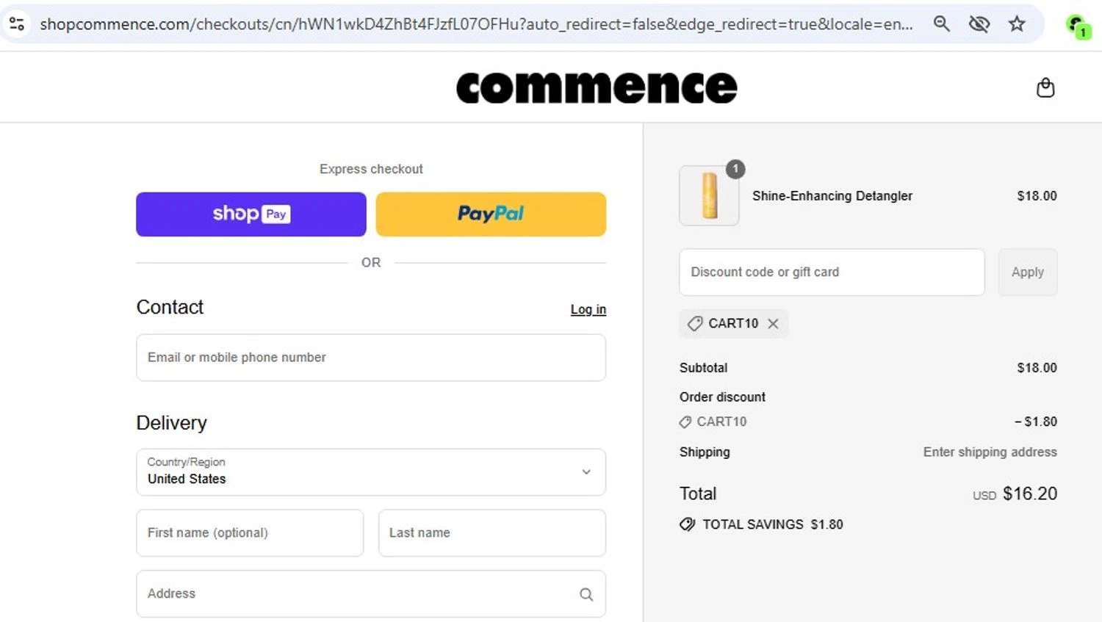The image size is (1102, 622).
Task: Open the green browser extension icon
Action: point(1078,26)
